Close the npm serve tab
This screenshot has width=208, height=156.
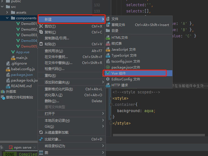pos(35,148)
